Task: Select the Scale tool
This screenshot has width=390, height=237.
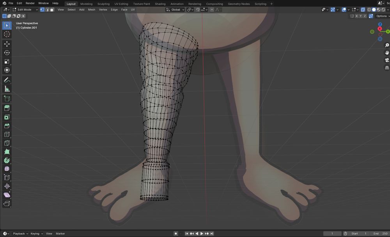Action: (x=7, y=62)
